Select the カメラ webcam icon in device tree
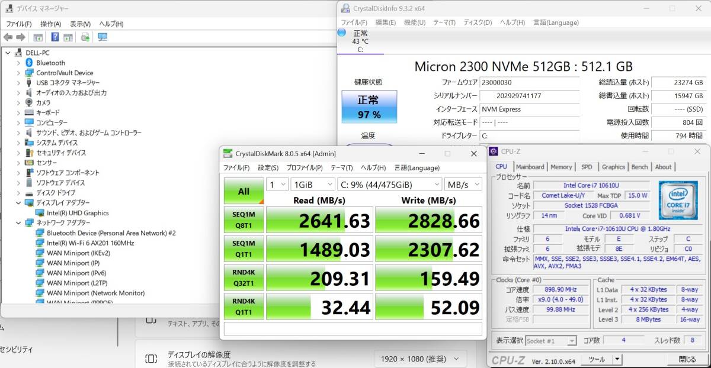 coord(29,103)
